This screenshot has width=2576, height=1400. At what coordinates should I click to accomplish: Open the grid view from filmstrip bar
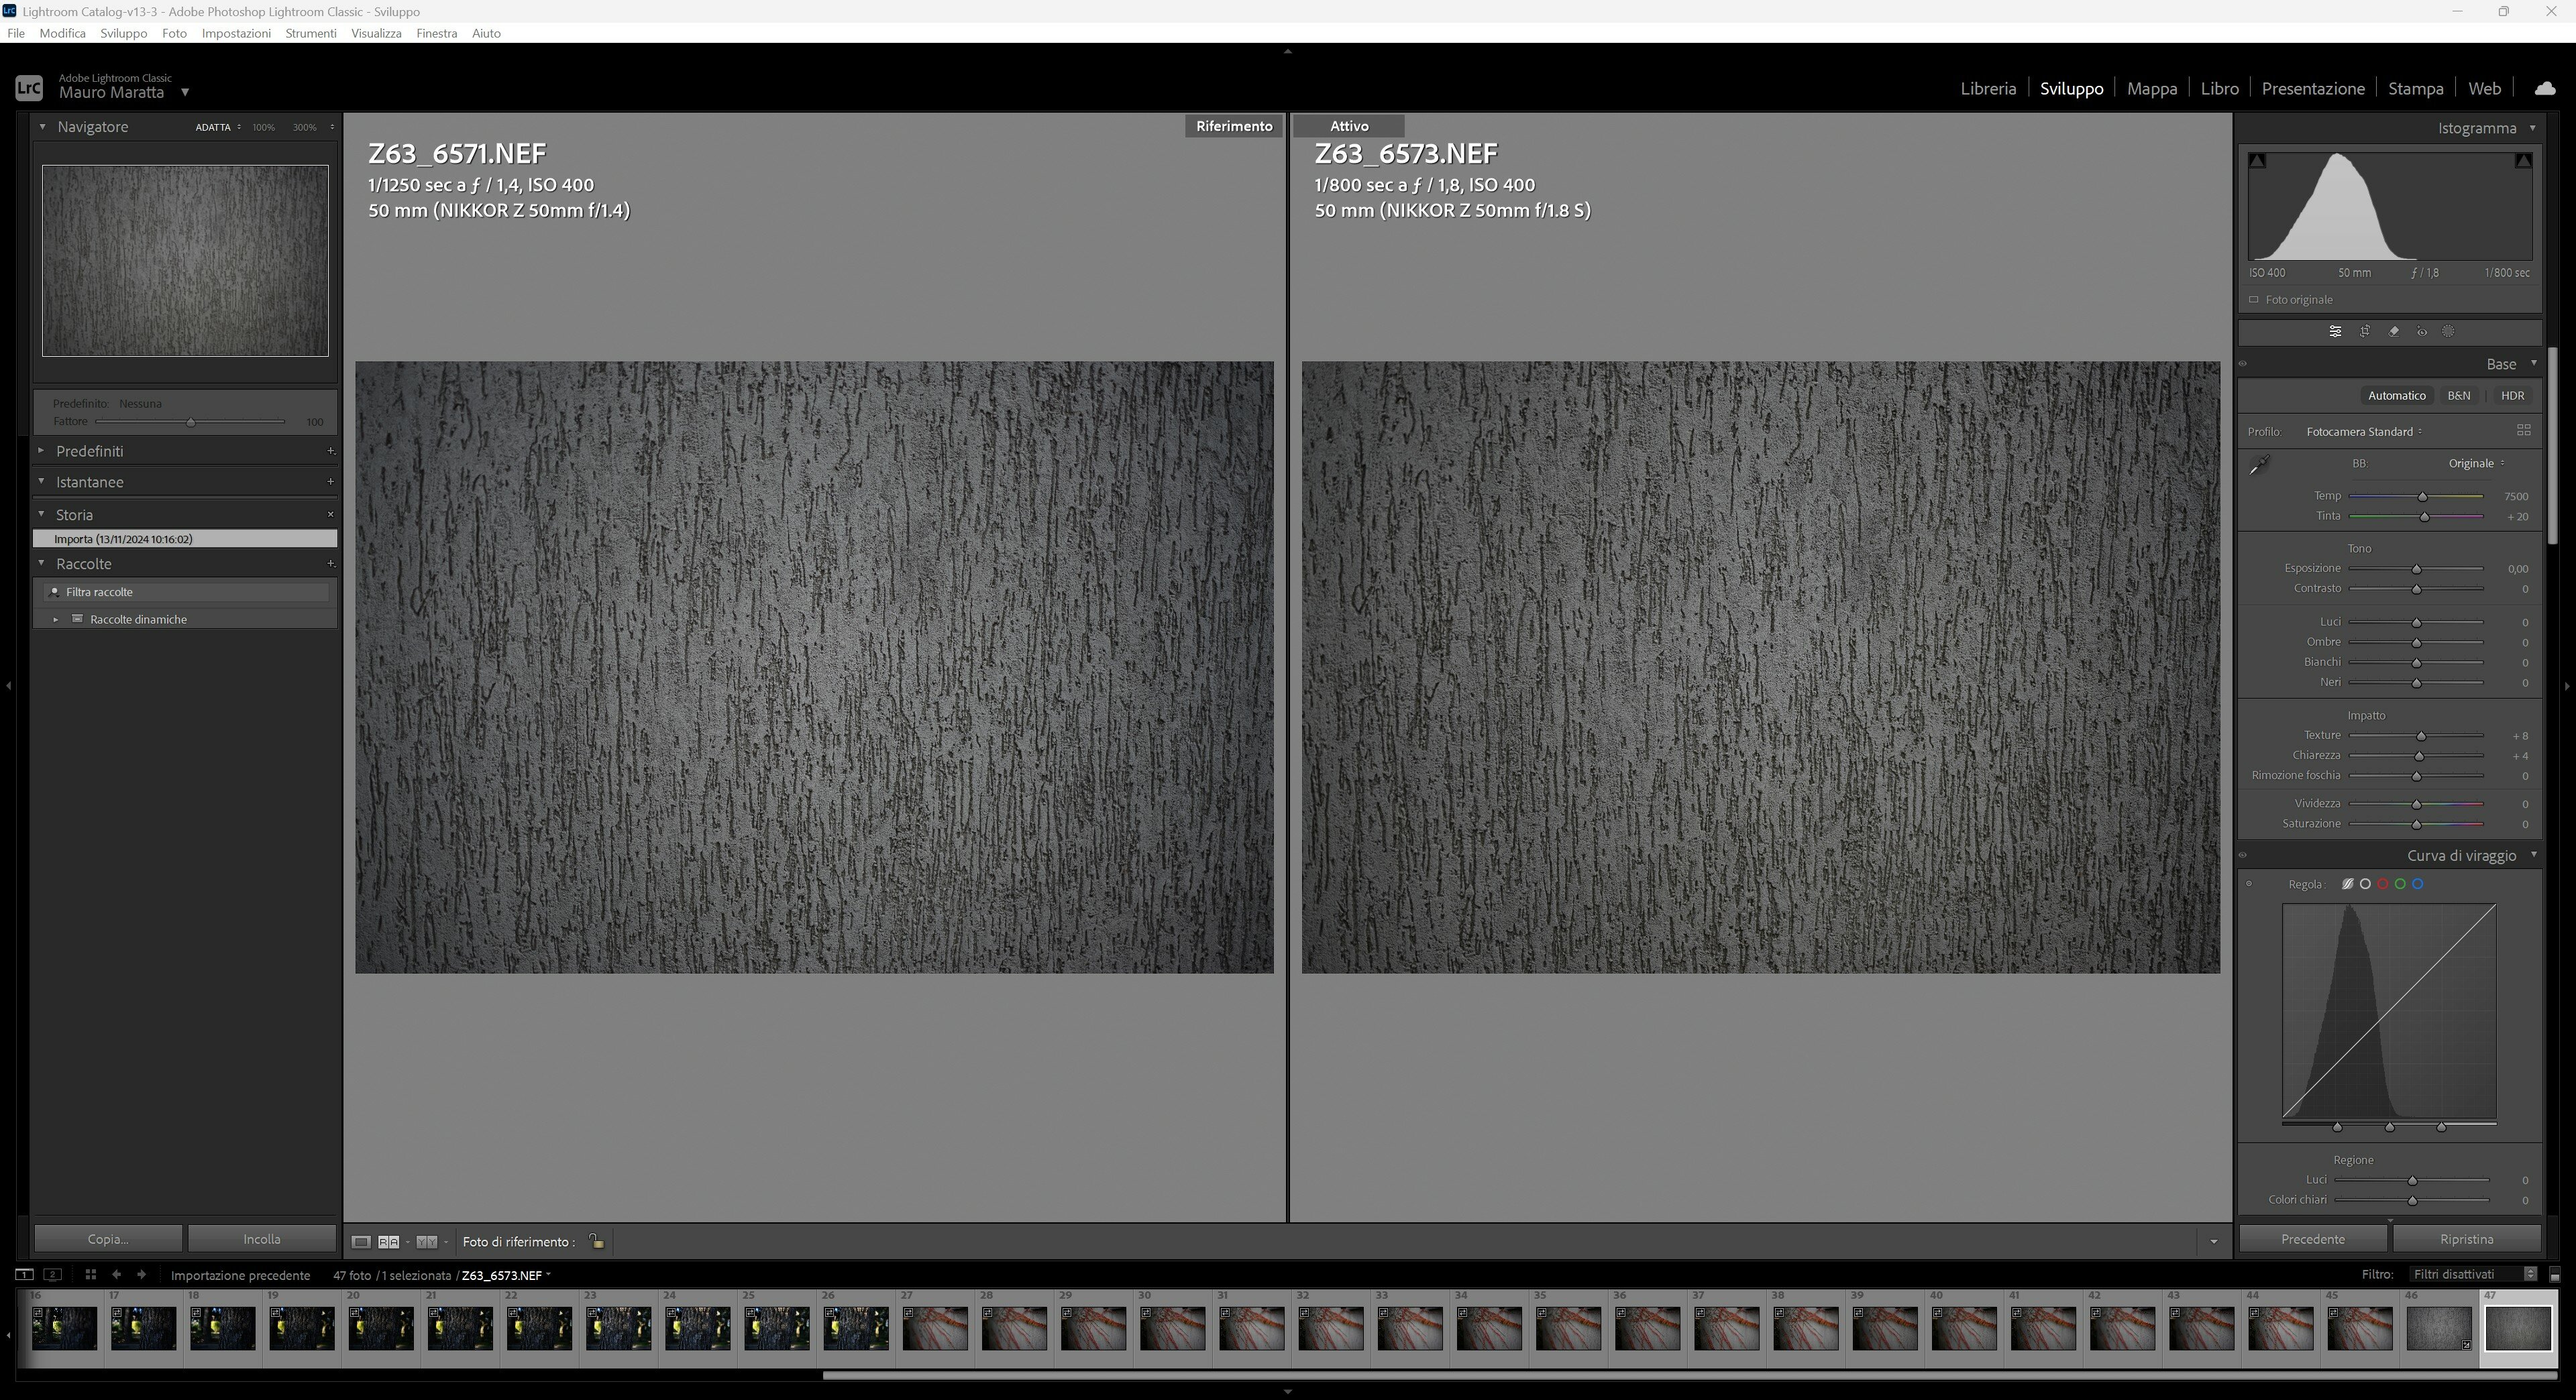(x=90, y=1274)
